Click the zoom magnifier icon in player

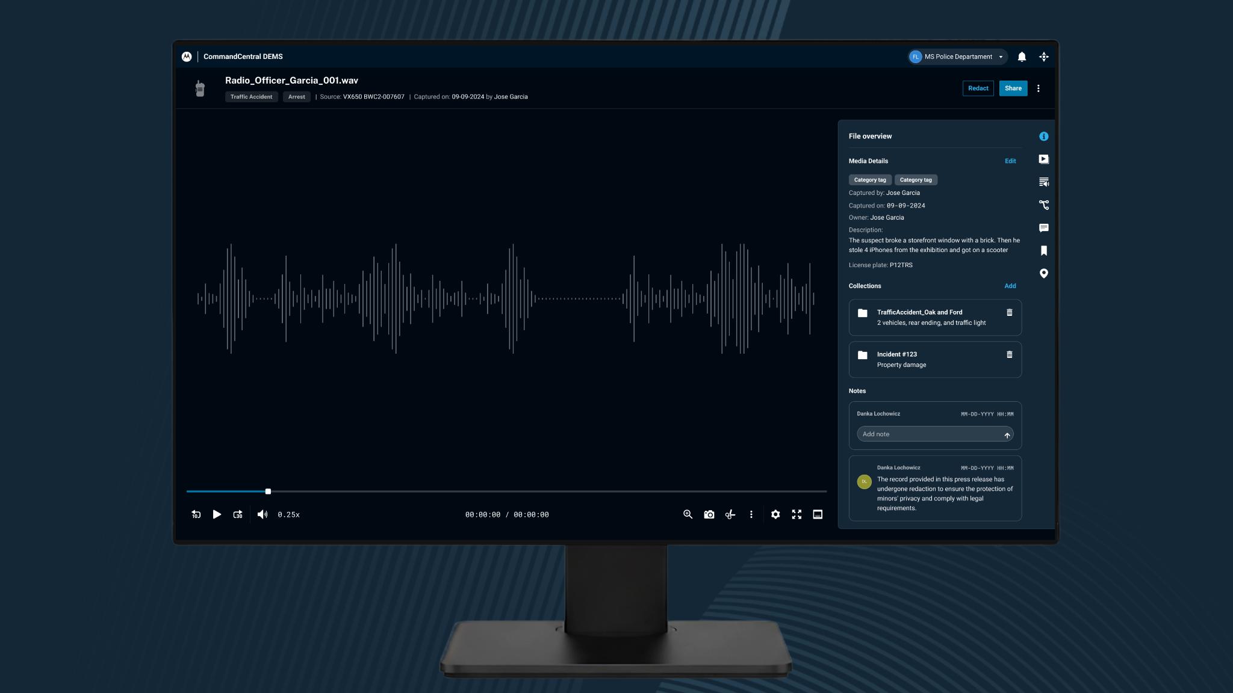688,514
